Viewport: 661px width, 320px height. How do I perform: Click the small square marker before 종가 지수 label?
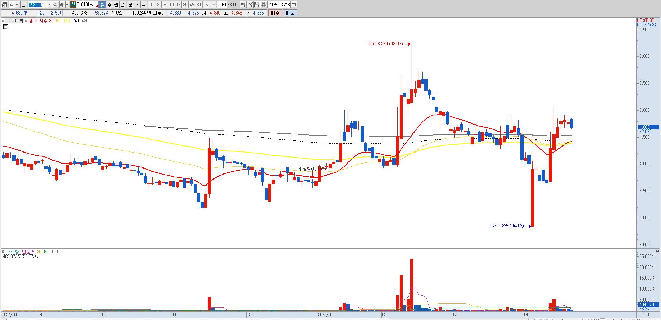[x=26, y=21]
